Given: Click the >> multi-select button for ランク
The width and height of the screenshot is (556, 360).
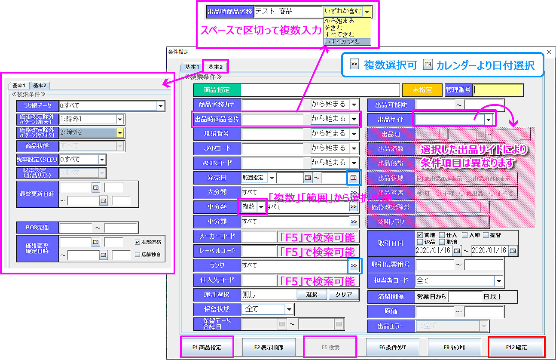Looking at the screenshot, I should [354, 266].
